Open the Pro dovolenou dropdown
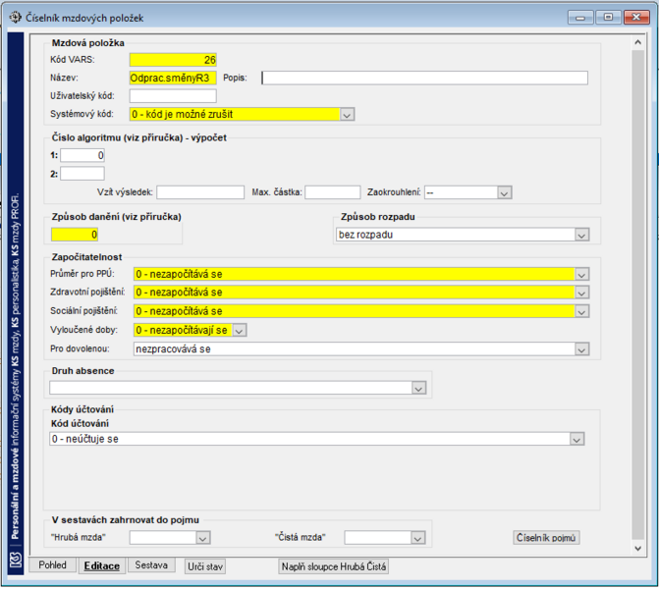 coord(581,349)
